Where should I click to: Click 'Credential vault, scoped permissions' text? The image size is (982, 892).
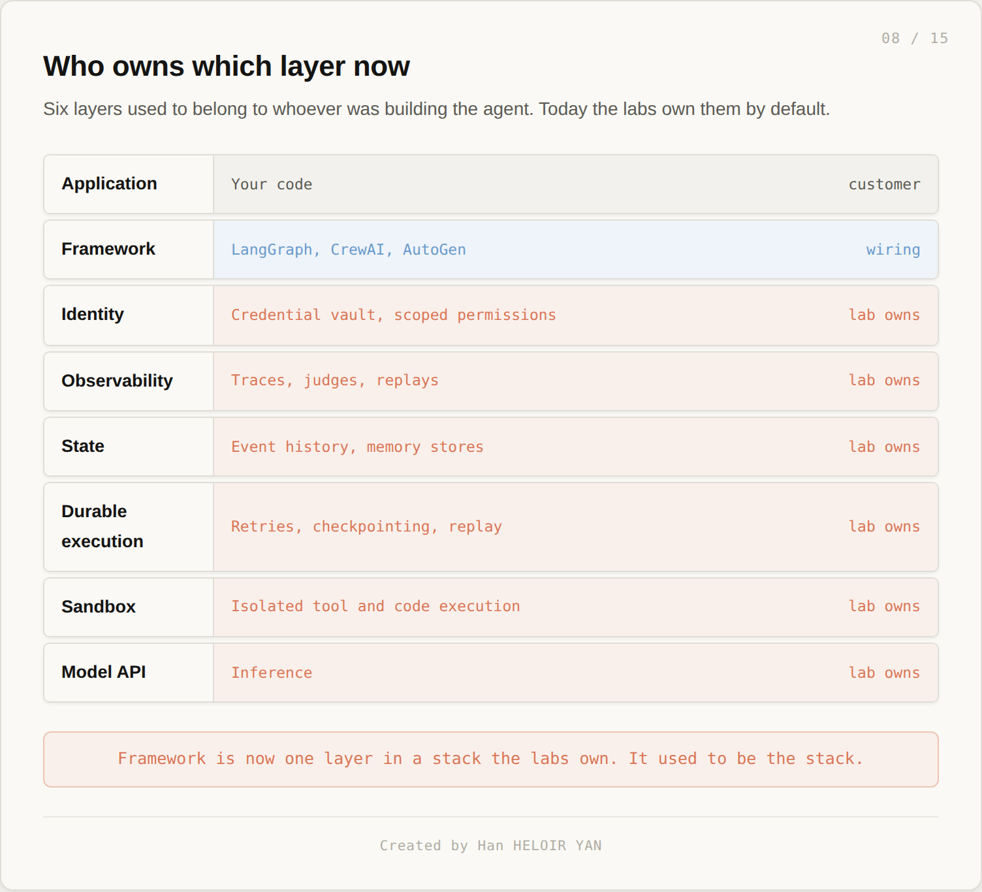[393, 315]
